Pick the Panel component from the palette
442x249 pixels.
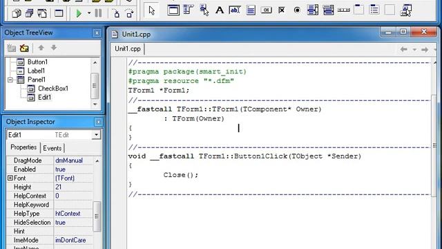390,10
